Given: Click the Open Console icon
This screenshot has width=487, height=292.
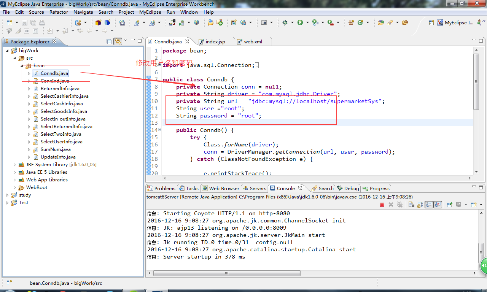Looking at the screenshot, I should 474,205.
